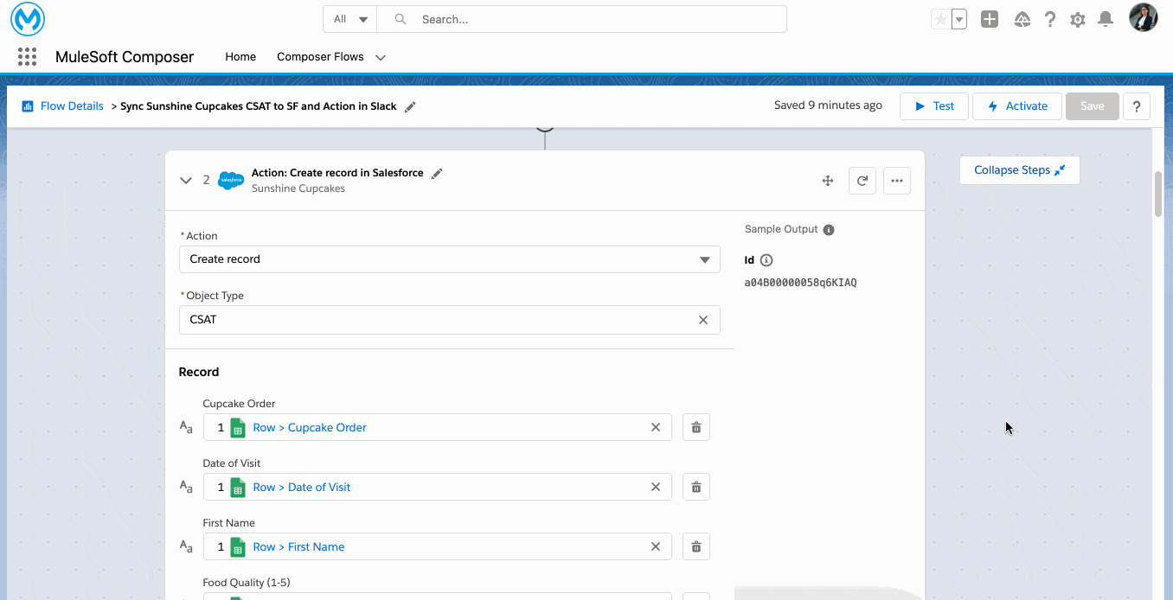
Task: Delete the Cupcake Order field
Action: 696,427
